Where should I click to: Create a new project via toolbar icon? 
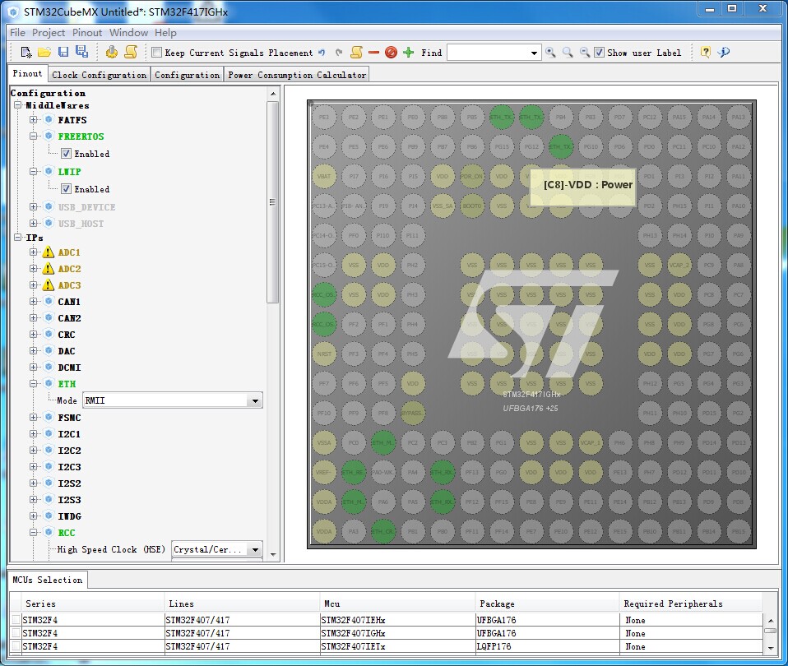tap(26, 52)
